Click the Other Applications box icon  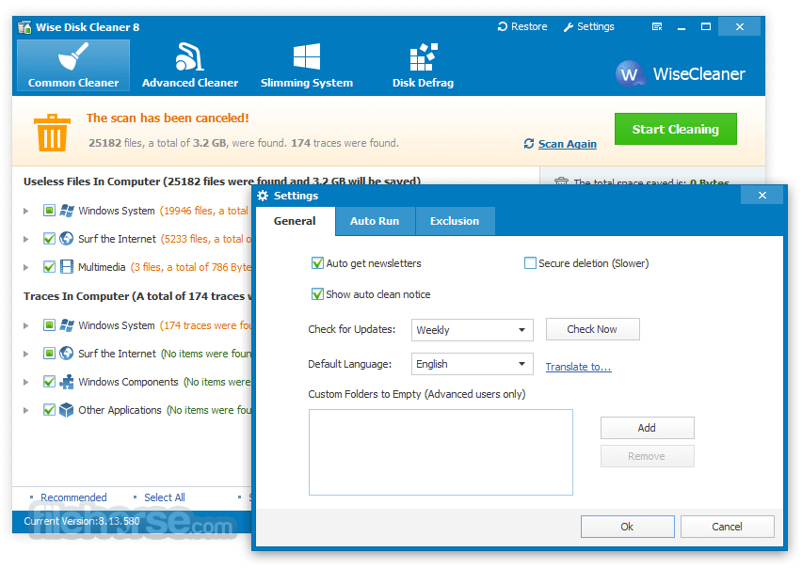pos(67,410)
